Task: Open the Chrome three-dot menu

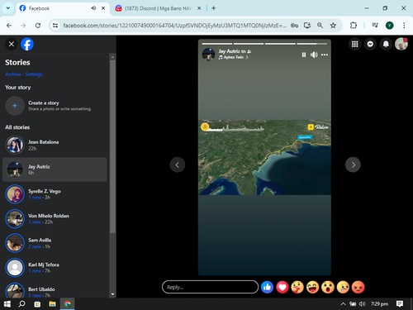Action: tap(404, 26)
